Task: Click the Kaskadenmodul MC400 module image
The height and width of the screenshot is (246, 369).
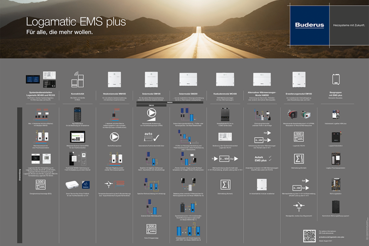Action: [225, 79]
